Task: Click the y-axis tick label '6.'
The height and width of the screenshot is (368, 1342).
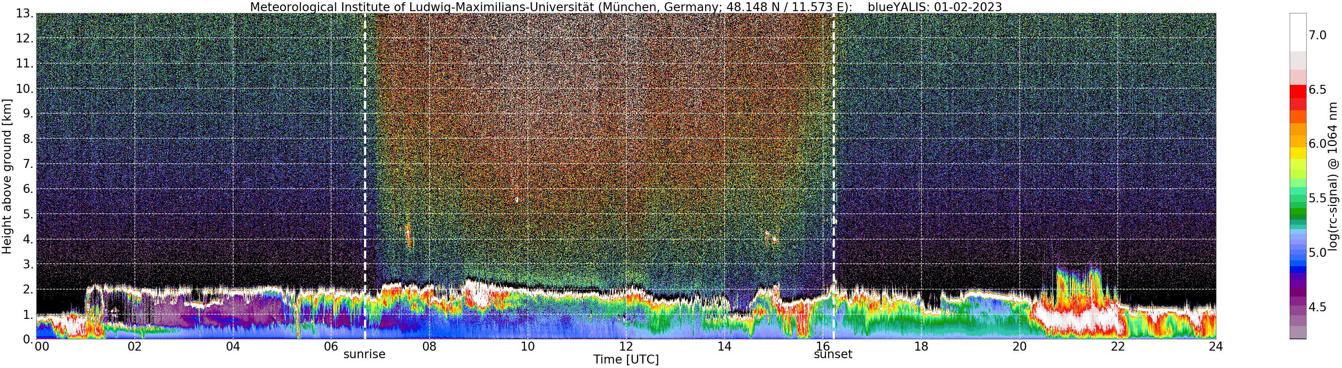Action: coord(27,189)
